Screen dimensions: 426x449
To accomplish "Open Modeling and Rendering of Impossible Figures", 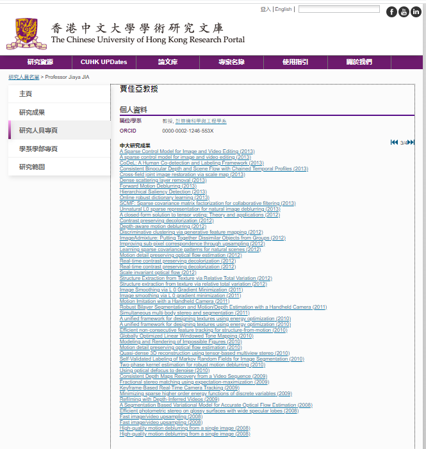I will 181,341.
